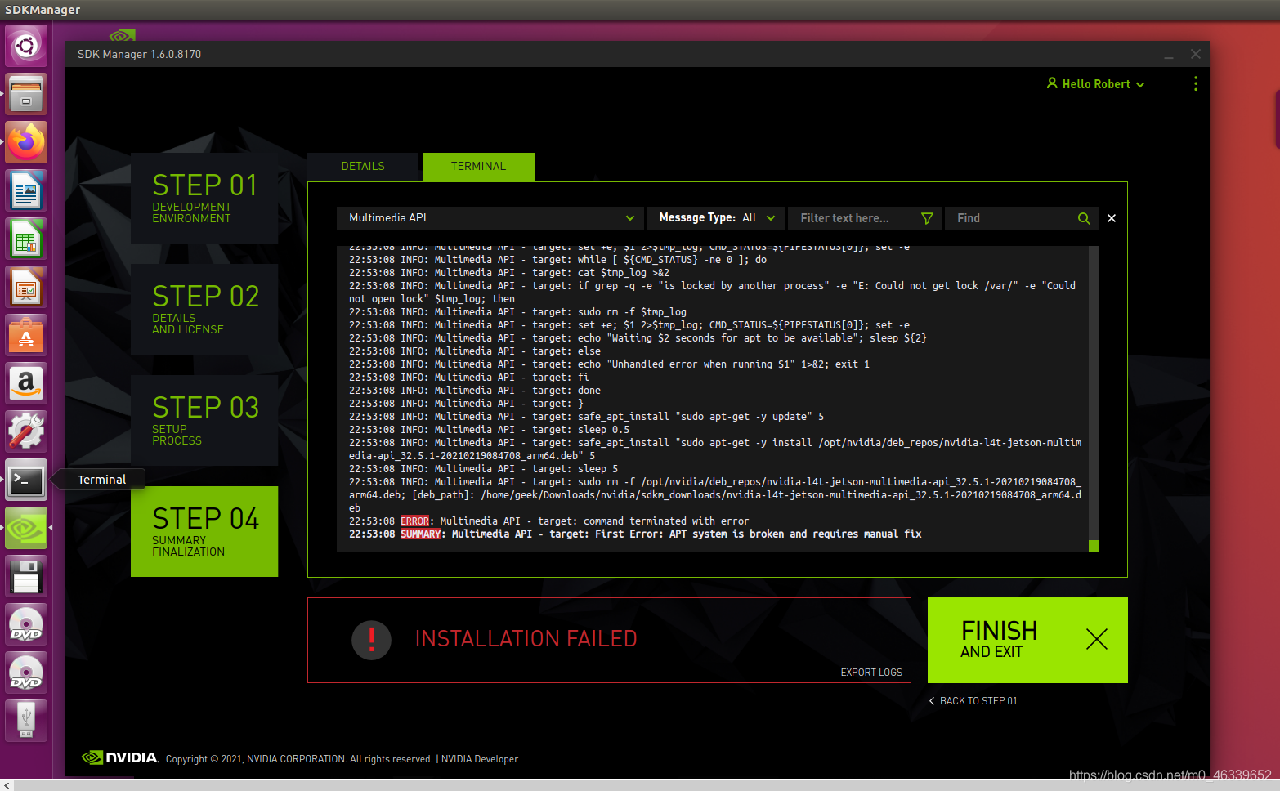Close the find bar with the X

[1112, 218]
